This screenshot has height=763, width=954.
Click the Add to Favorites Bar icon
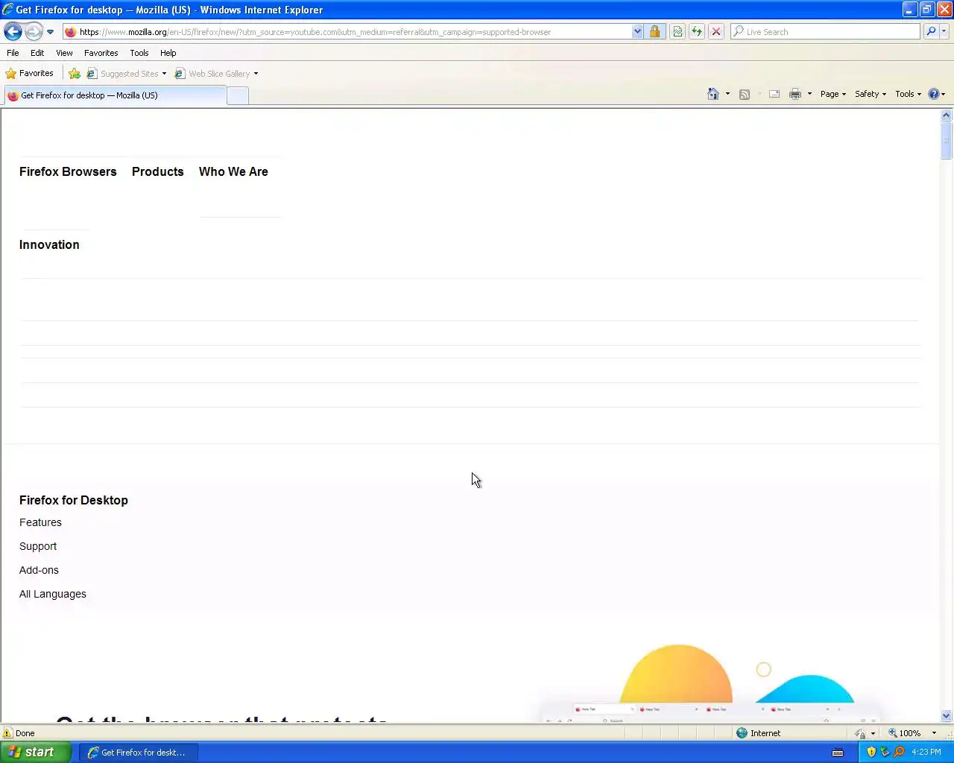pos(75,74)
